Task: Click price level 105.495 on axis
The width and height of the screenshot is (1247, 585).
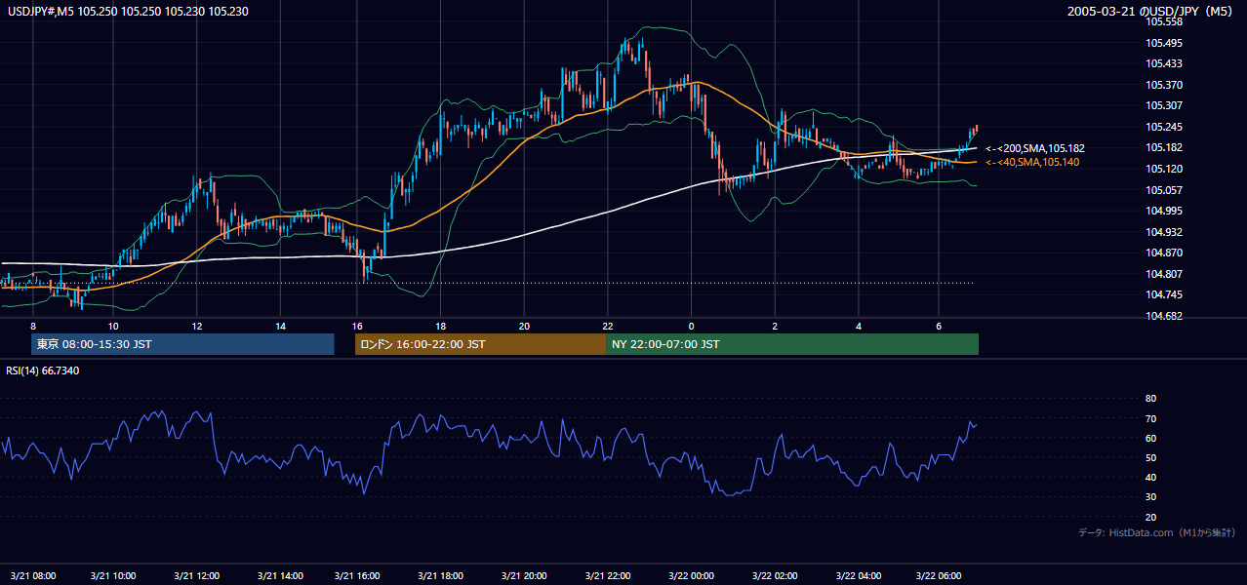Action: [1165, 43]
